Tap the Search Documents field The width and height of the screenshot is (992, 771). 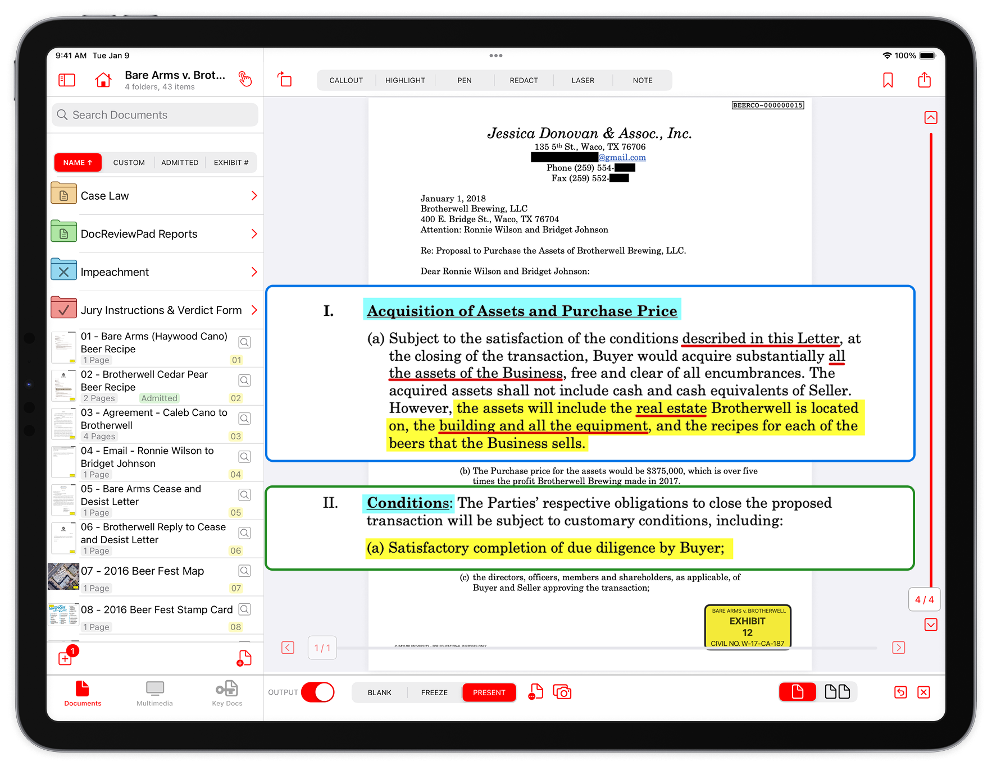154,114
